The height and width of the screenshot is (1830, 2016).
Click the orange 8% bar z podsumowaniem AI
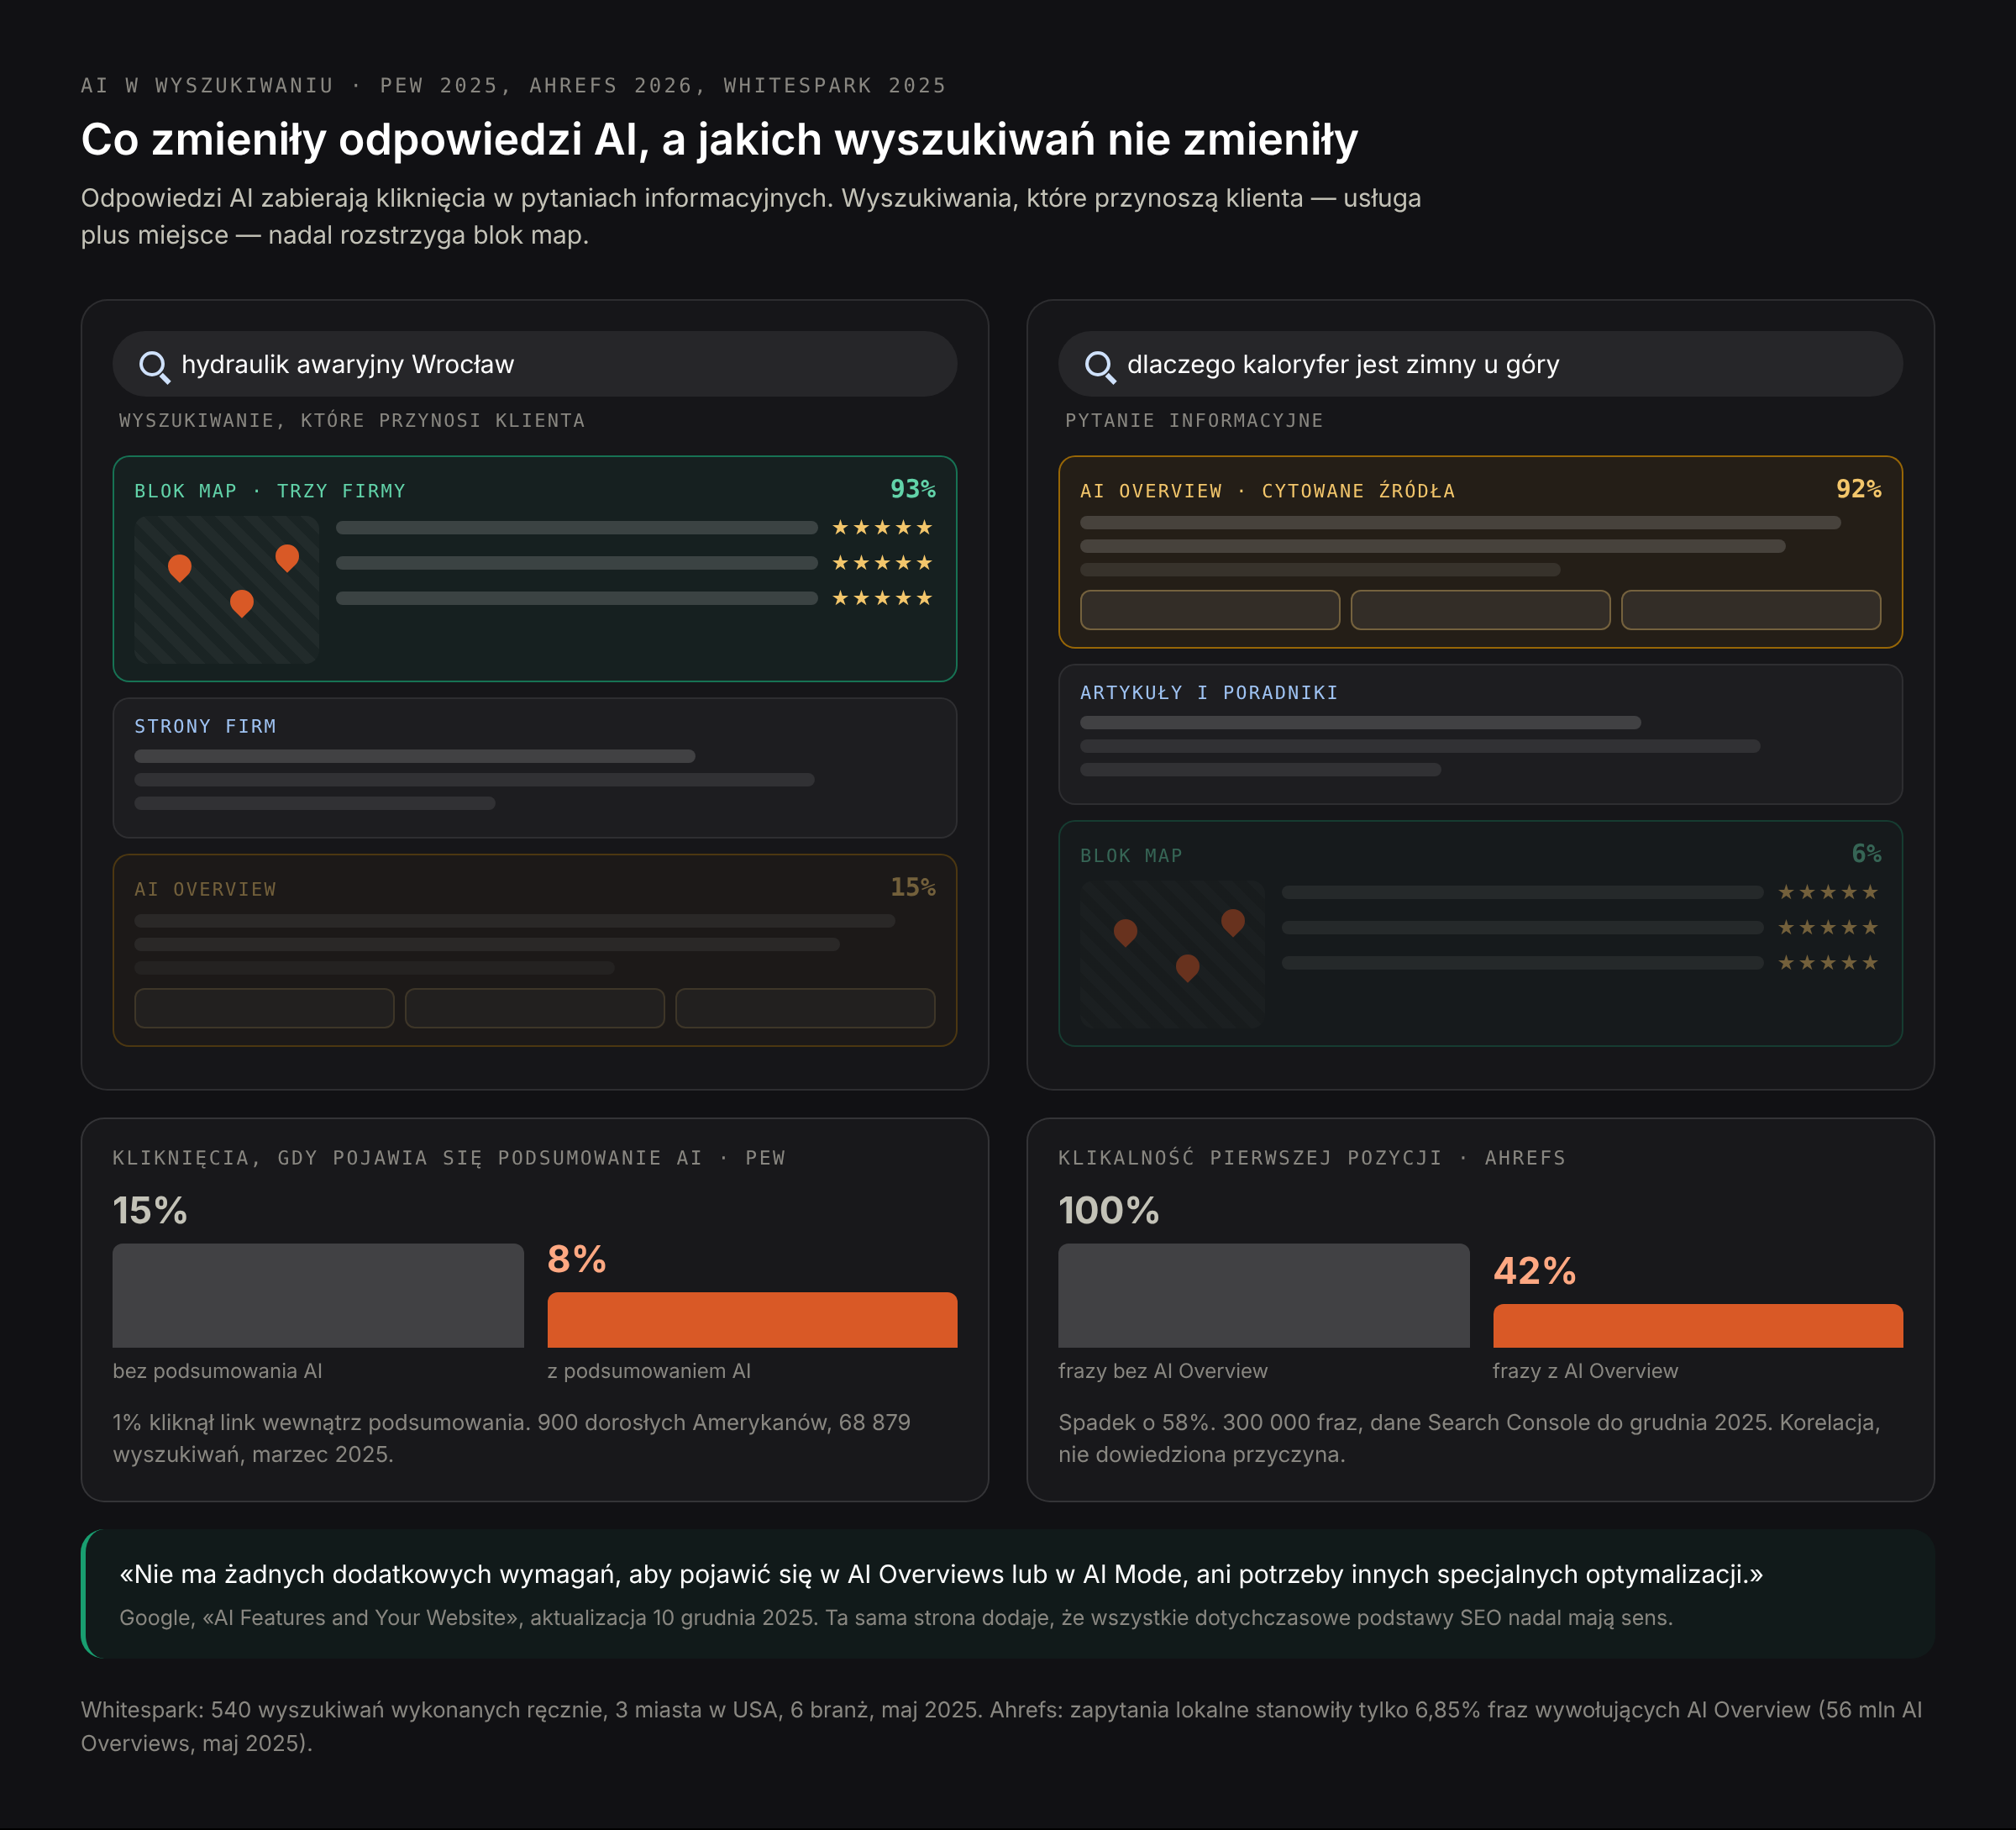(x=752, y=1319)
